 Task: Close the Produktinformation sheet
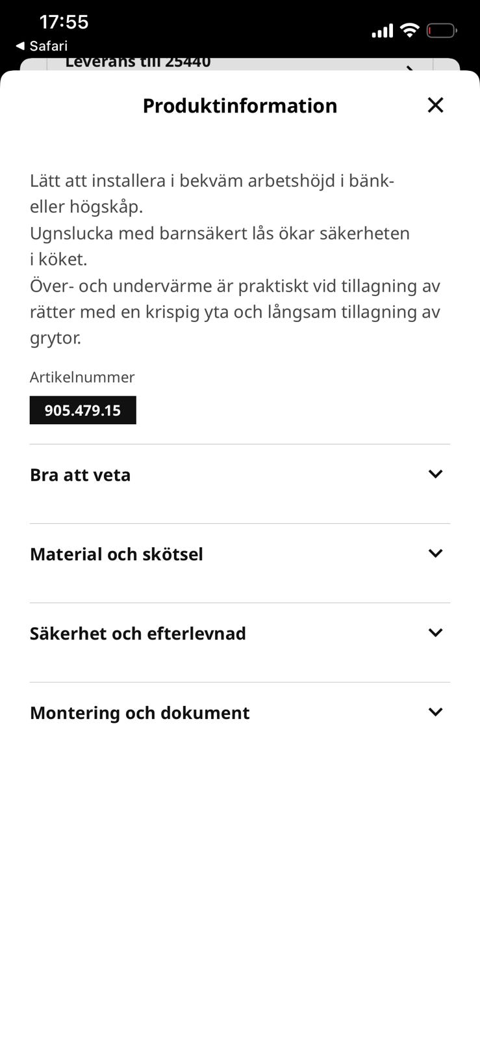[x=435, y=105]
